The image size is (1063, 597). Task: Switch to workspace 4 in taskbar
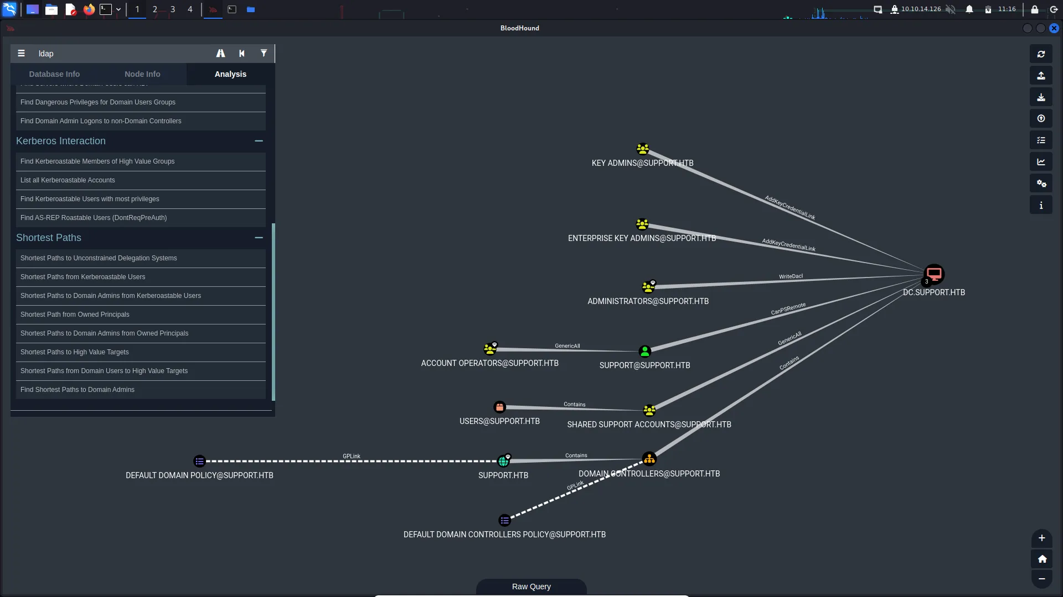(190, 9)
